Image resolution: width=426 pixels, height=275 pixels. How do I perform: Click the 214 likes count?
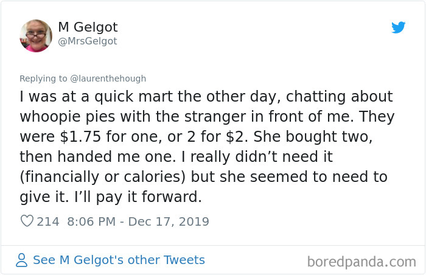click(48, 221)
